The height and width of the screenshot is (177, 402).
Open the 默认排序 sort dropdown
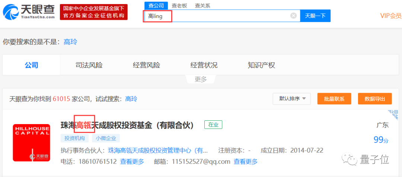click(x=292, y=99)
